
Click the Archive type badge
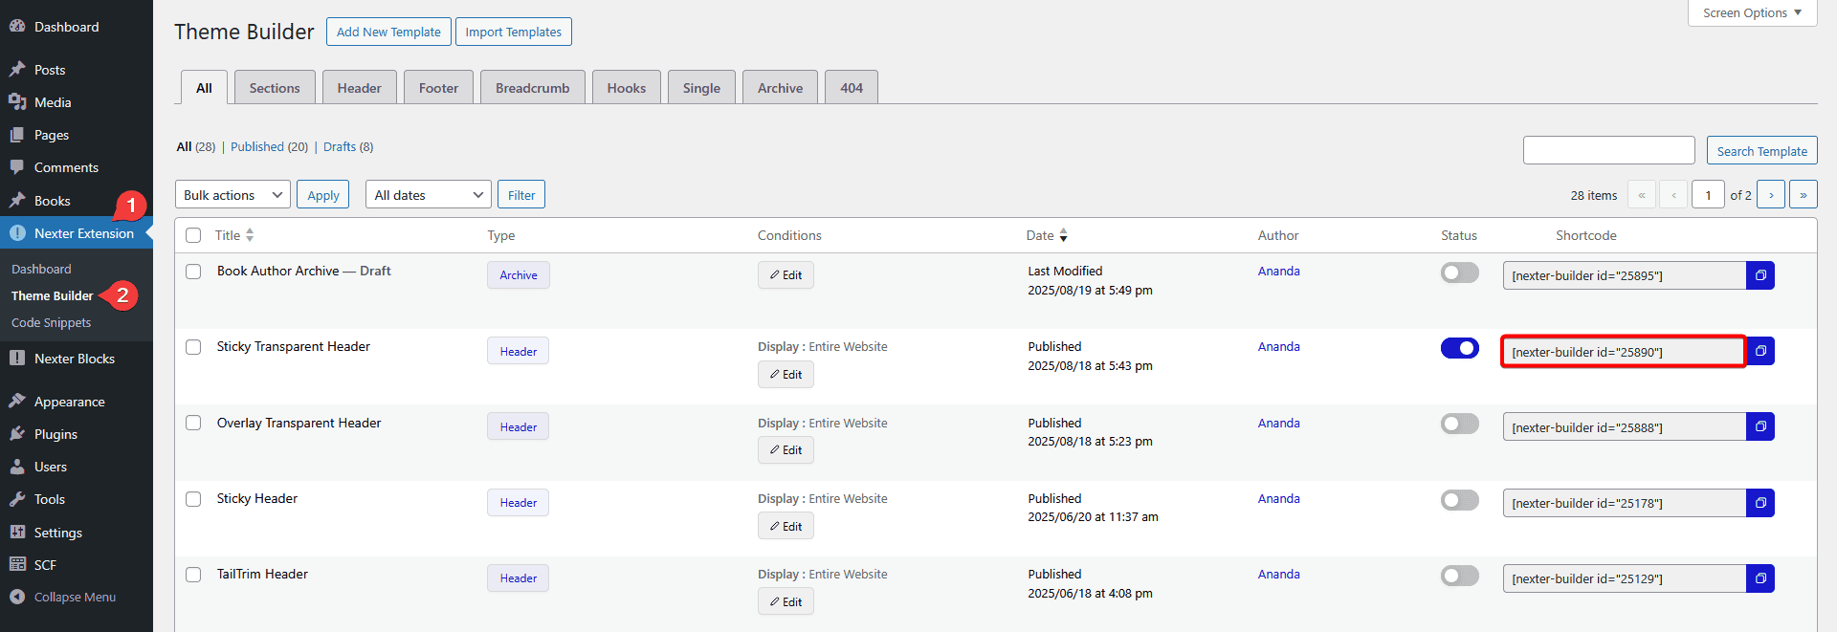pyautogui.click(x=519, y=275)
